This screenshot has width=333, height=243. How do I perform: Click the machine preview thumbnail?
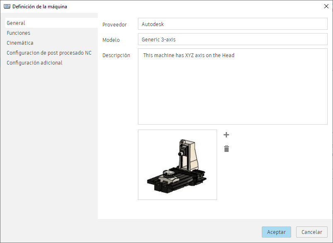(x=177, y=165)
